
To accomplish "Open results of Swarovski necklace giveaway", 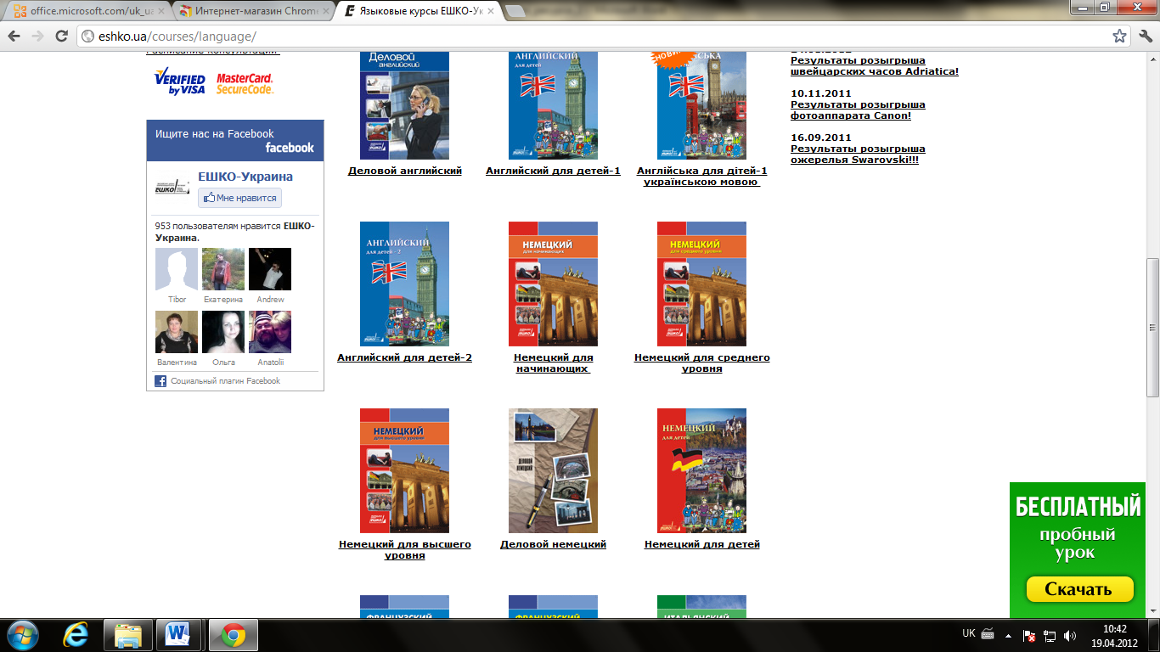I will 858,155.
